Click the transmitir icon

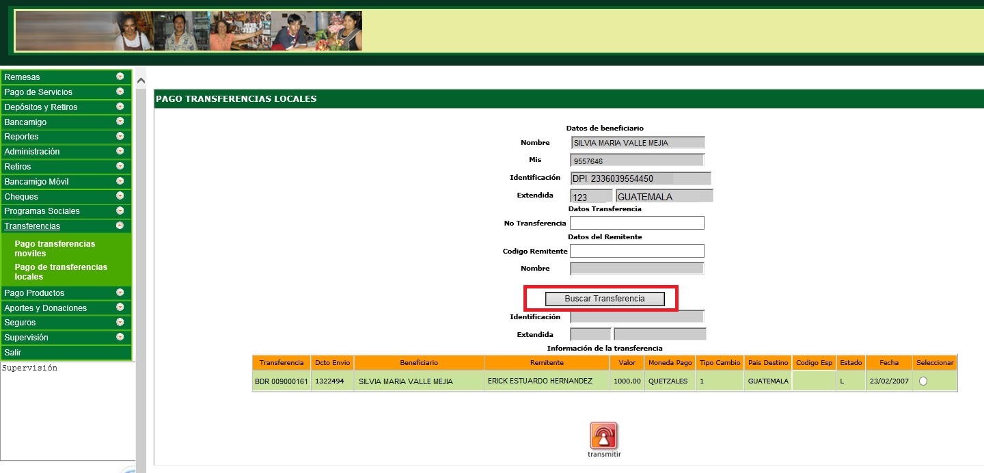[x=603, y=436]
